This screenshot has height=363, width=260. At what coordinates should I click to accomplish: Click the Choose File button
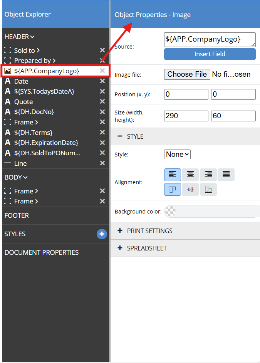(187, 74)
